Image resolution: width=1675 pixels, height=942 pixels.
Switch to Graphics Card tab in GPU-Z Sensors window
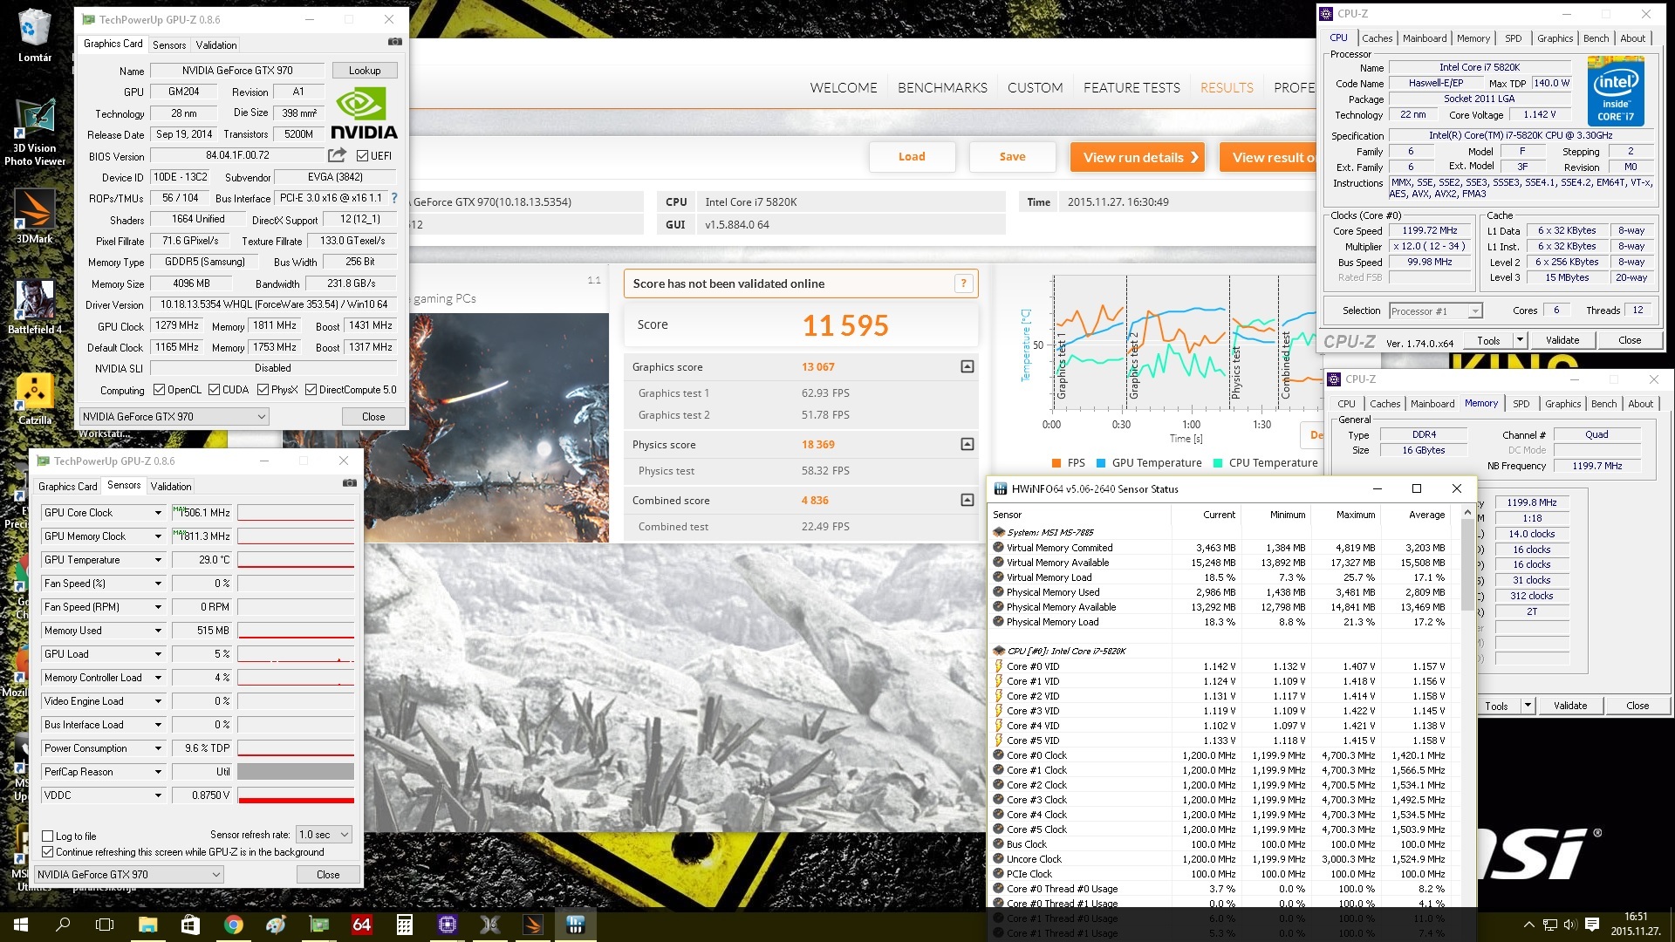67,487
